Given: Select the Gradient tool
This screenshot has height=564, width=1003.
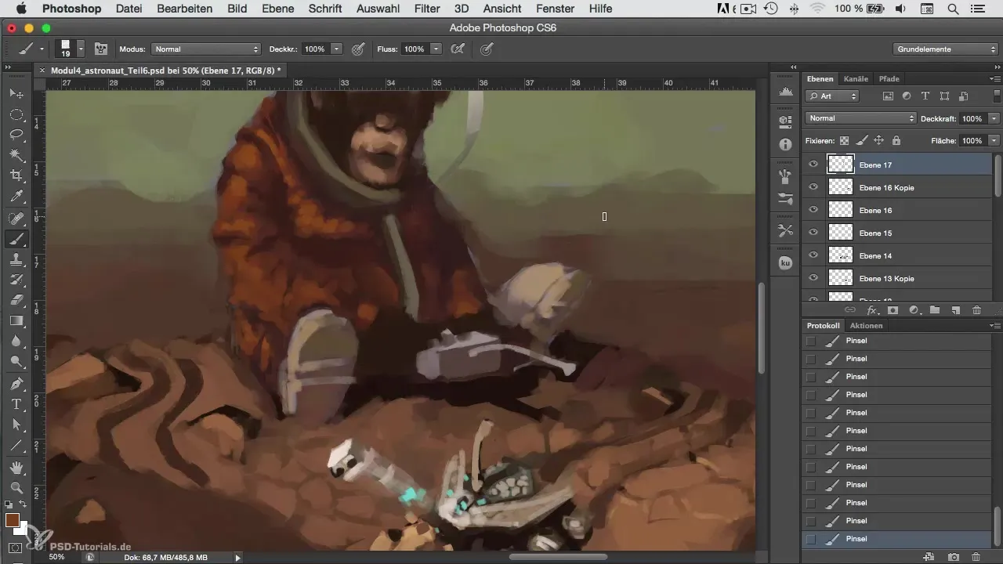Looking at the screenshot, I should point(16,320).
